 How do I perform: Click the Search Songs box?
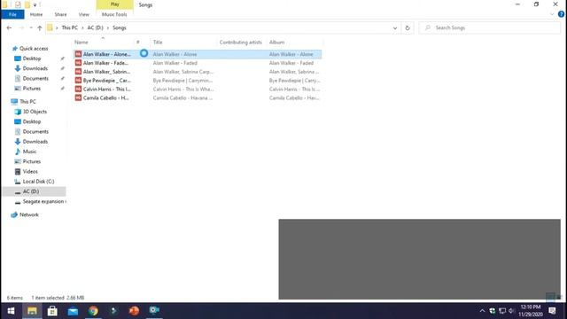pos(490,27)
